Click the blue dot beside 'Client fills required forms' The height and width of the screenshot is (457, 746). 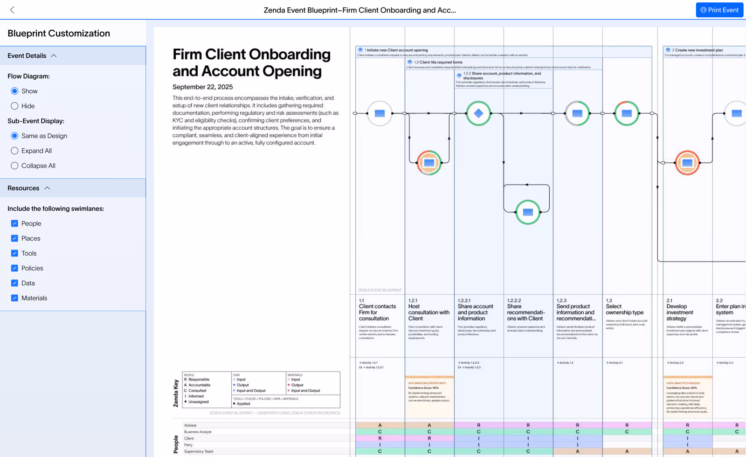pos(410,62)
